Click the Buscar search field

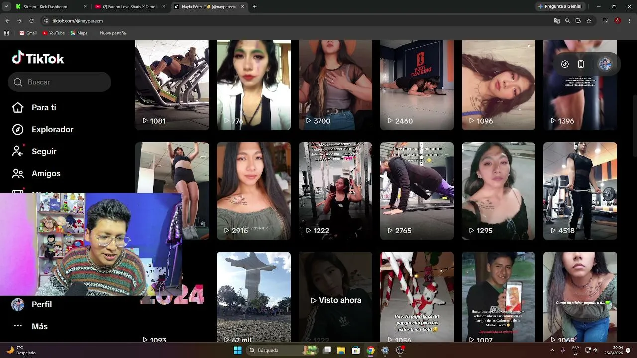[60, 82]
